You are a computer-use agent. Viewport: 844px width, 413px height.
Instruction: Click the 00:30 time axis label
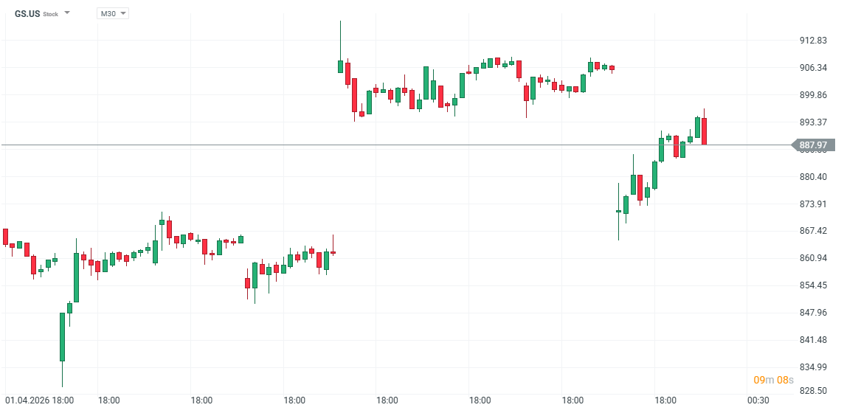coord(758,400)
